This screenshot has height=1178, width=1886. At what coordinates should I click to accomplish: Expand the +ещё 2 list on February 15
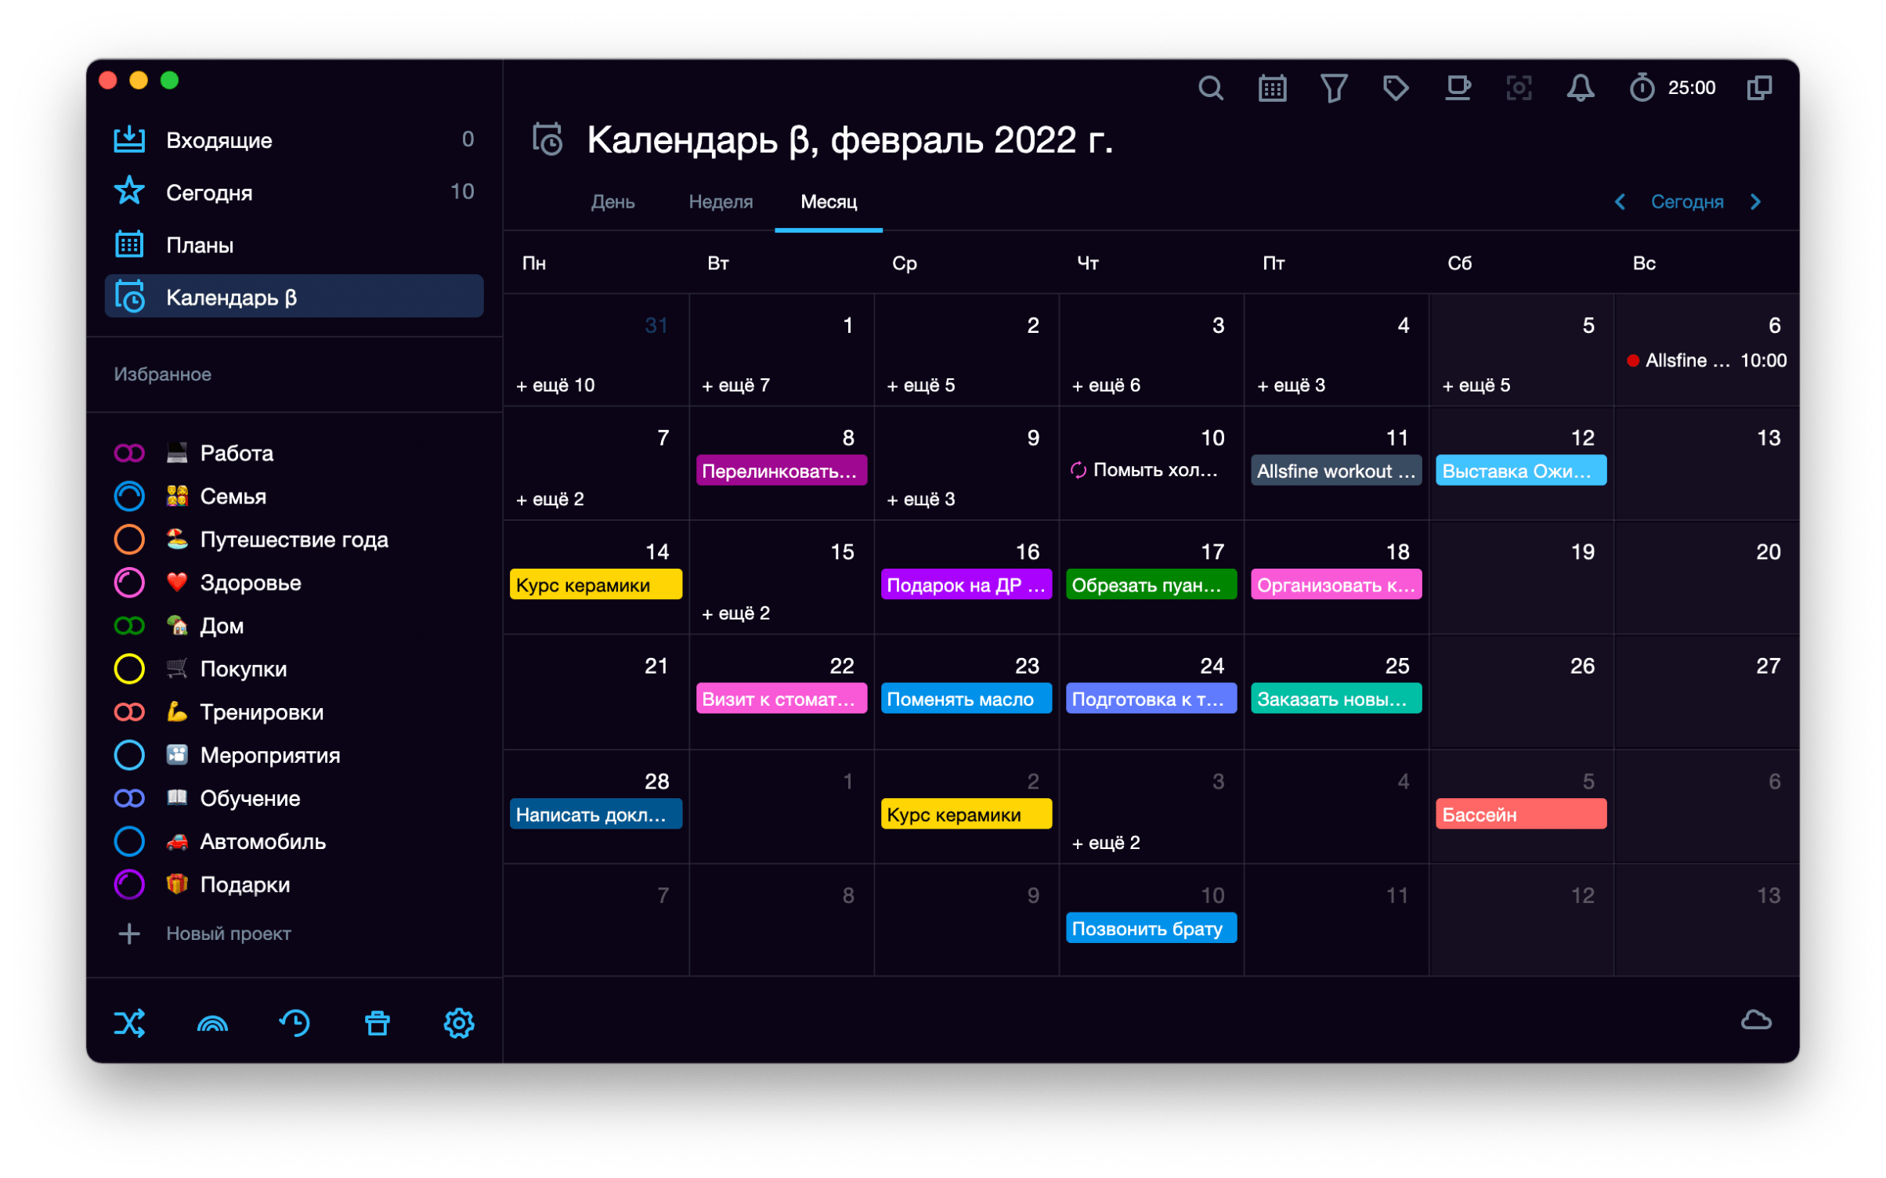point(737,613)
